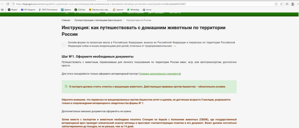The image size is (299, 128).
Task: Open the browser profile avatar
Action: pos(292,4)
